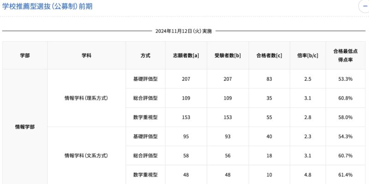Select minimum score rate 61.4%
369x184 pixels.
point(345,175)
